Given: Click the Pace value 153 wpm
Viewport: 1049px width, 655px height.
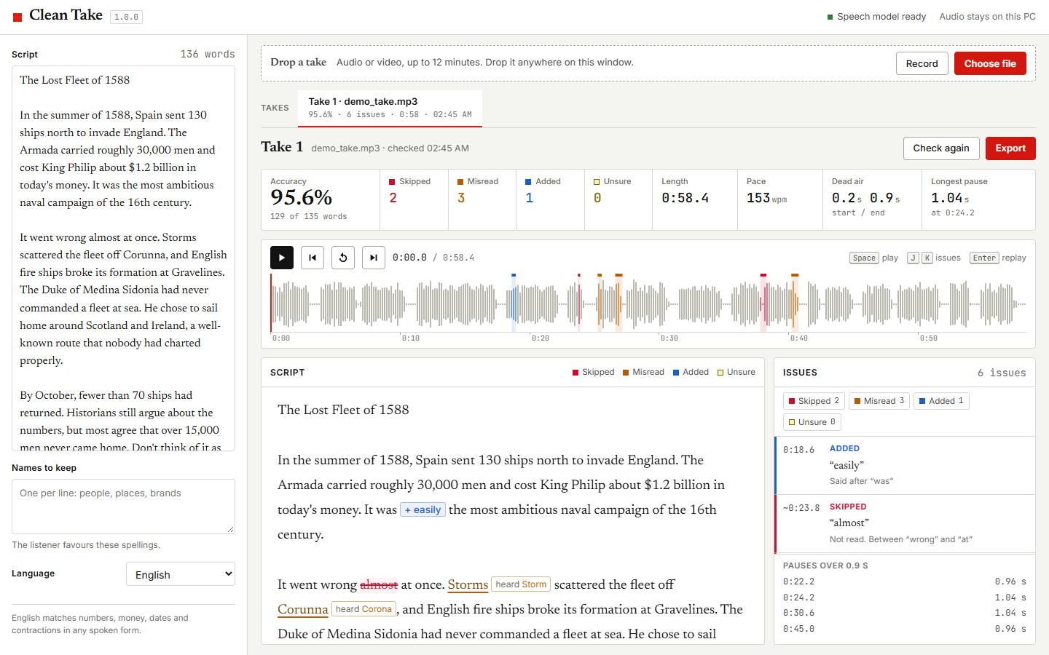Looking at the screenshot, I should pos(766,198).
